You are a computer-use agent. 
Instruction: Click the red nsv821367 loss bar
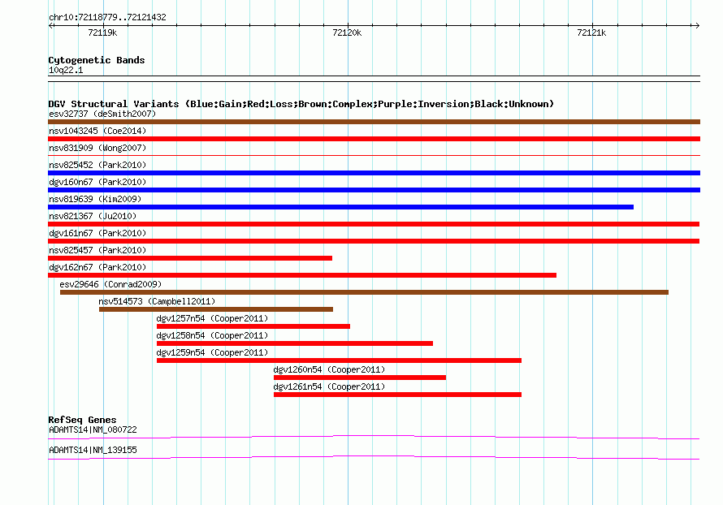coord(374,224)
